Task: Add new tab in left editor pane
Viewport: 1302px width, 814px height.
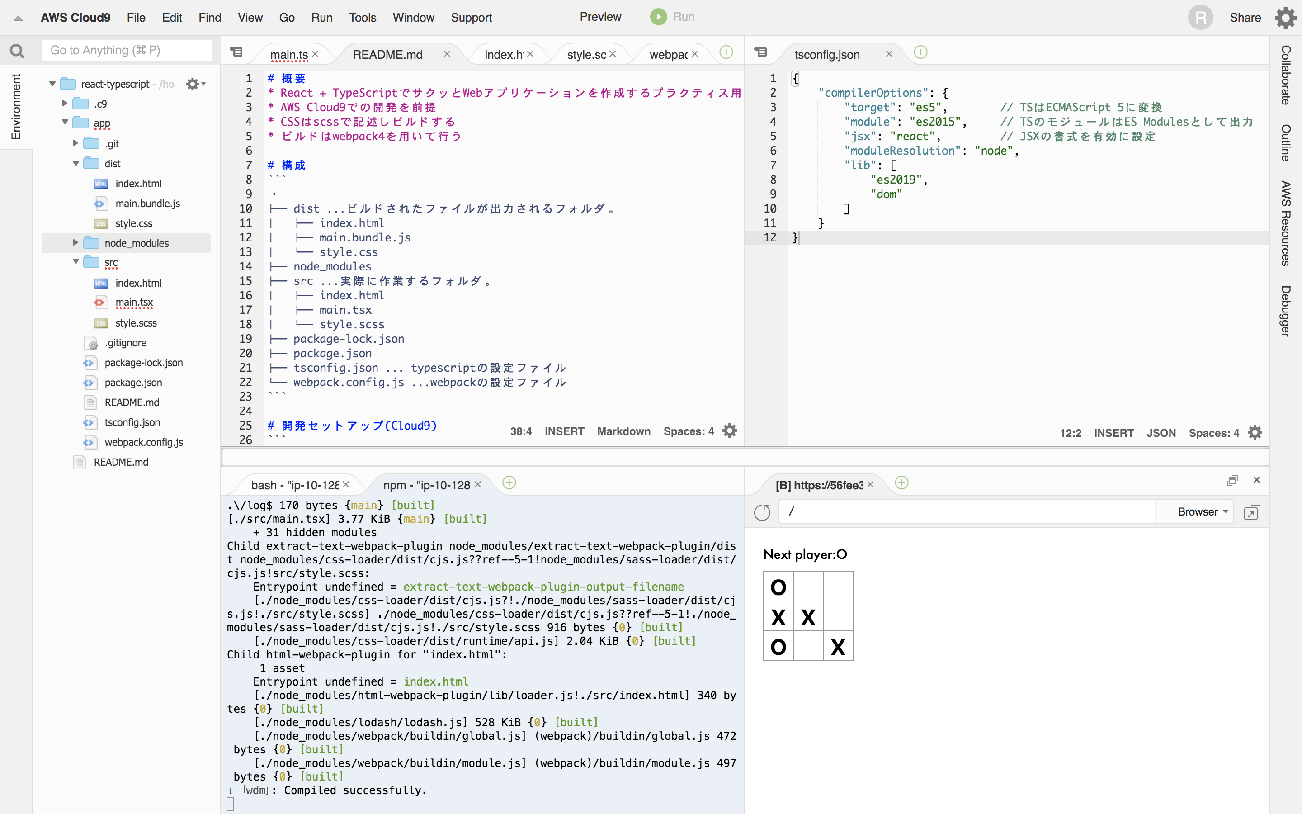Action: (x=726, y=52)
